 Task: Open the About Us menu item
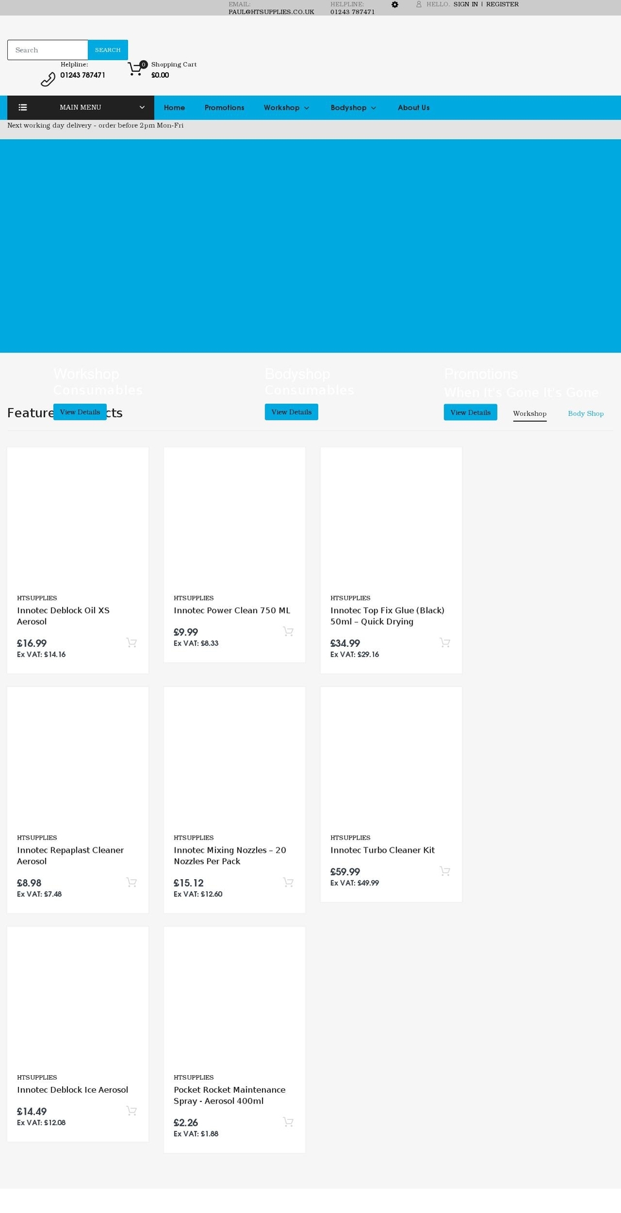coord(413,107)
